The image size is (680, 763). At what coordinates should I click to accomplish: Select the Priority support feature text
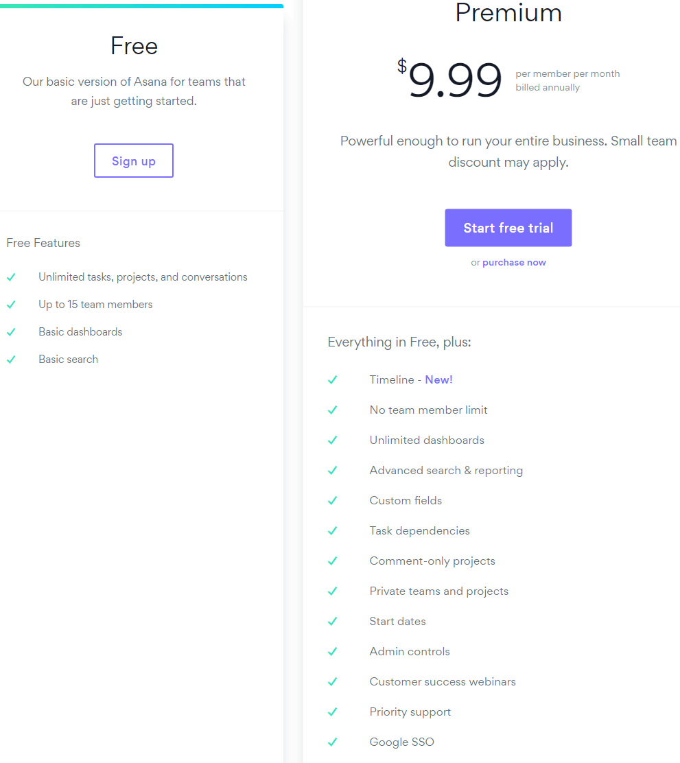pyautogui.click(x=410, y=712)
